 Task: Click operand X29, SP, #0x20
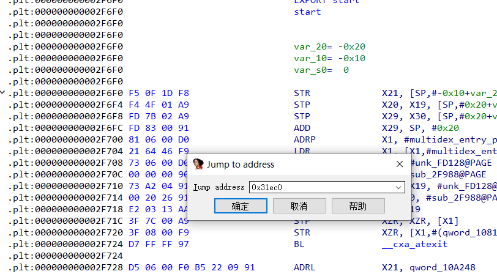click(x=420, y=128)
